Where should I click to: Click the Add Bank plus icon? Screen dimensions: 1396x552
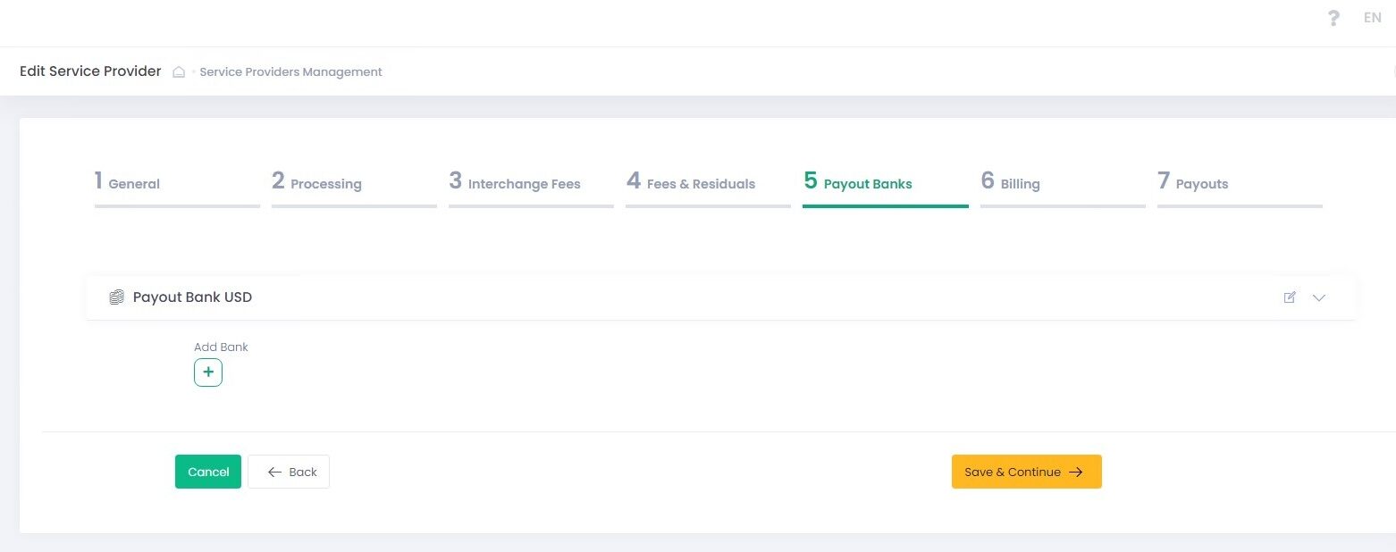click(208, 372)
